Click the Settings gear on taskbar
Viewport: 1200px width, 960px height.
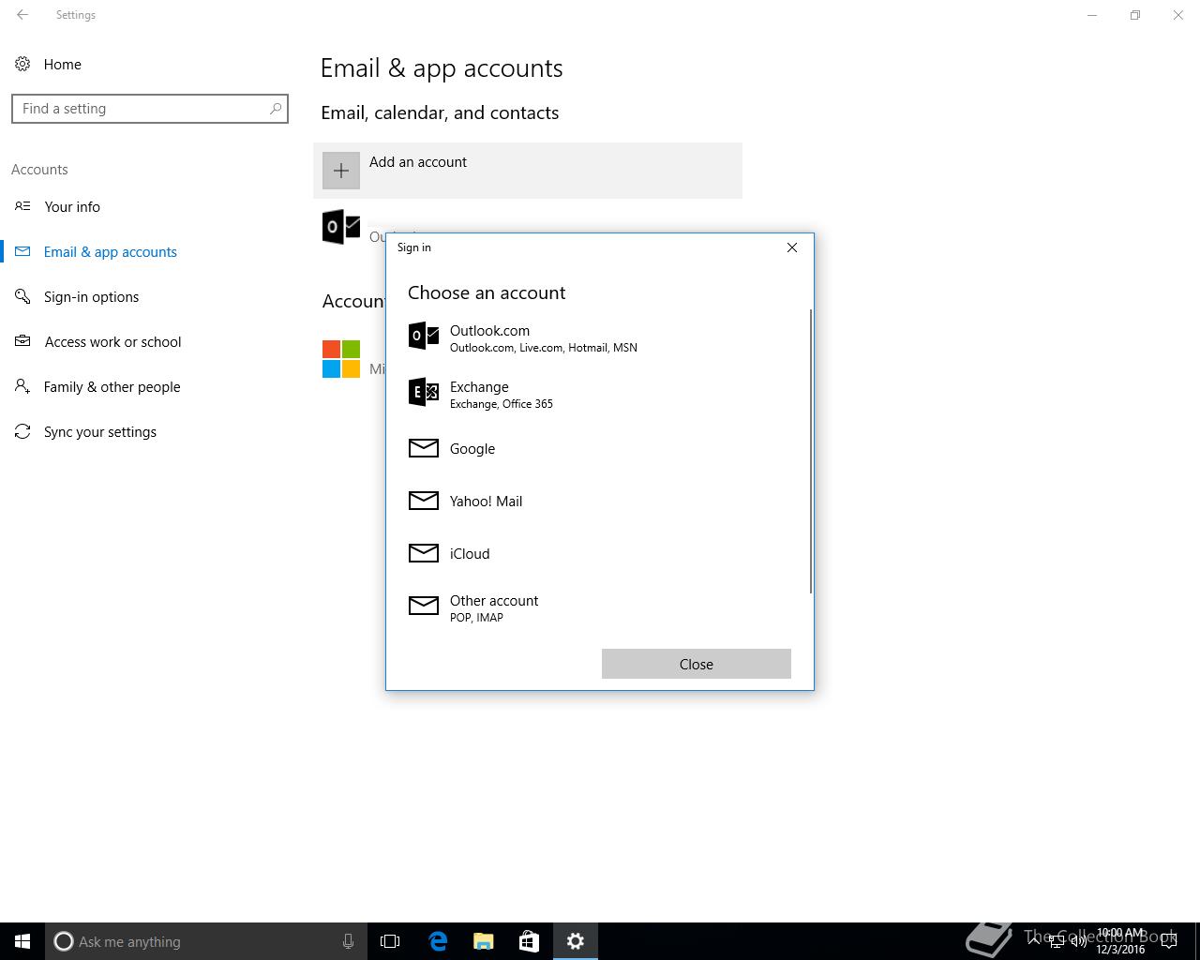coord(576,941)
